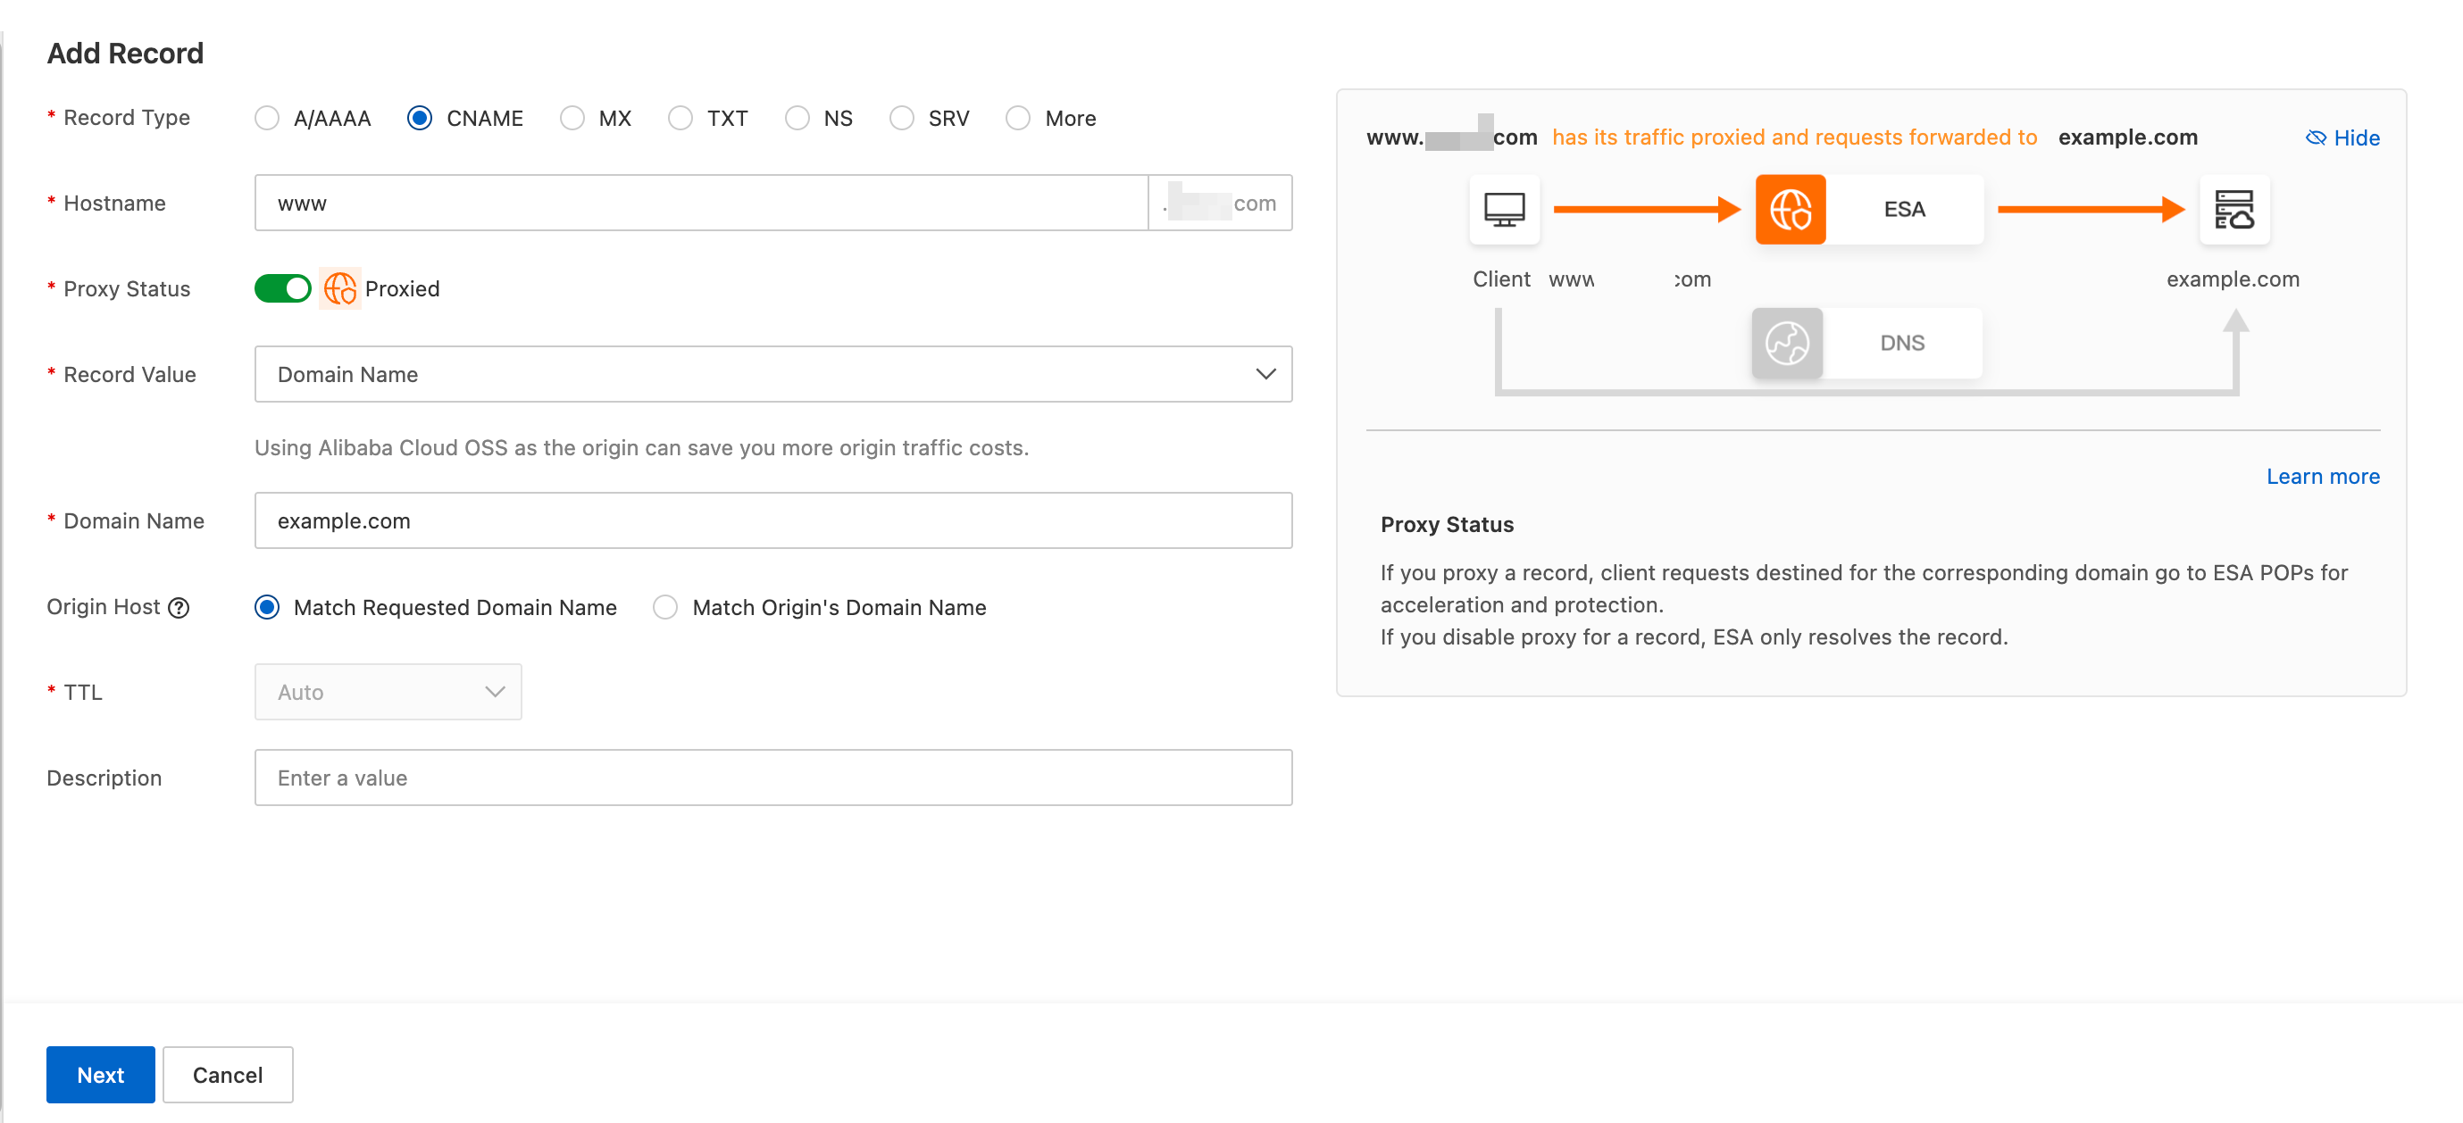Pick the MX record type
Image resolution: width=2463 pixels, height=1123 pixels.
572,119
